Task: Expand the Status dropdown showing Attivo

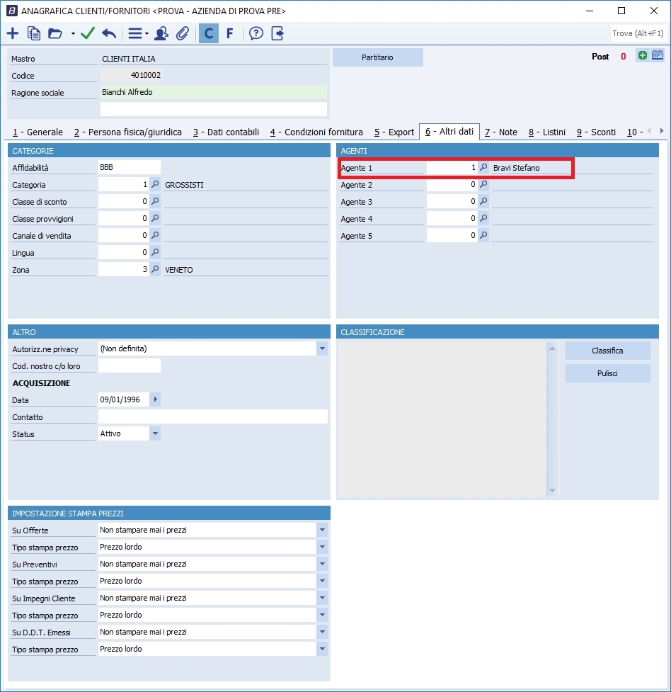Action: pos(155,433)
